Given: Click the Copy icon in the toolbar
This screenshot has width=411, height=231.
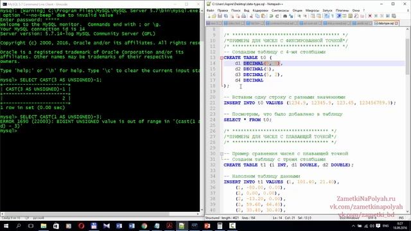Looking at the screenshot, I should pos(258,16).
